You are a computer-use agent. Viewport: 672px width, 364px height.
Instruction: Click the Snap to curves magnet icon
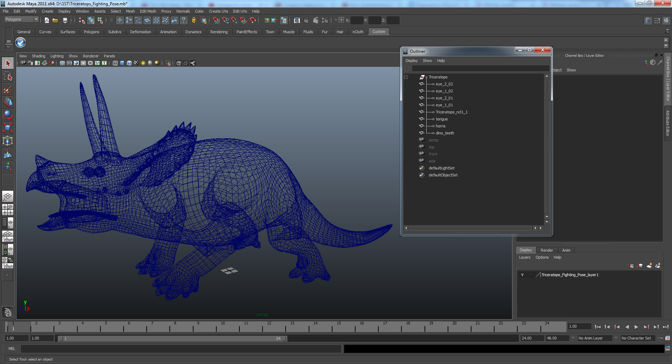(225, 20)
